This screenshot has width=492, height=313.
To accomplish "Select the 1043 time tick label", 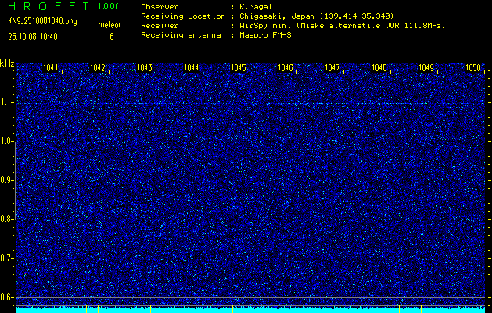I will 145,68.
